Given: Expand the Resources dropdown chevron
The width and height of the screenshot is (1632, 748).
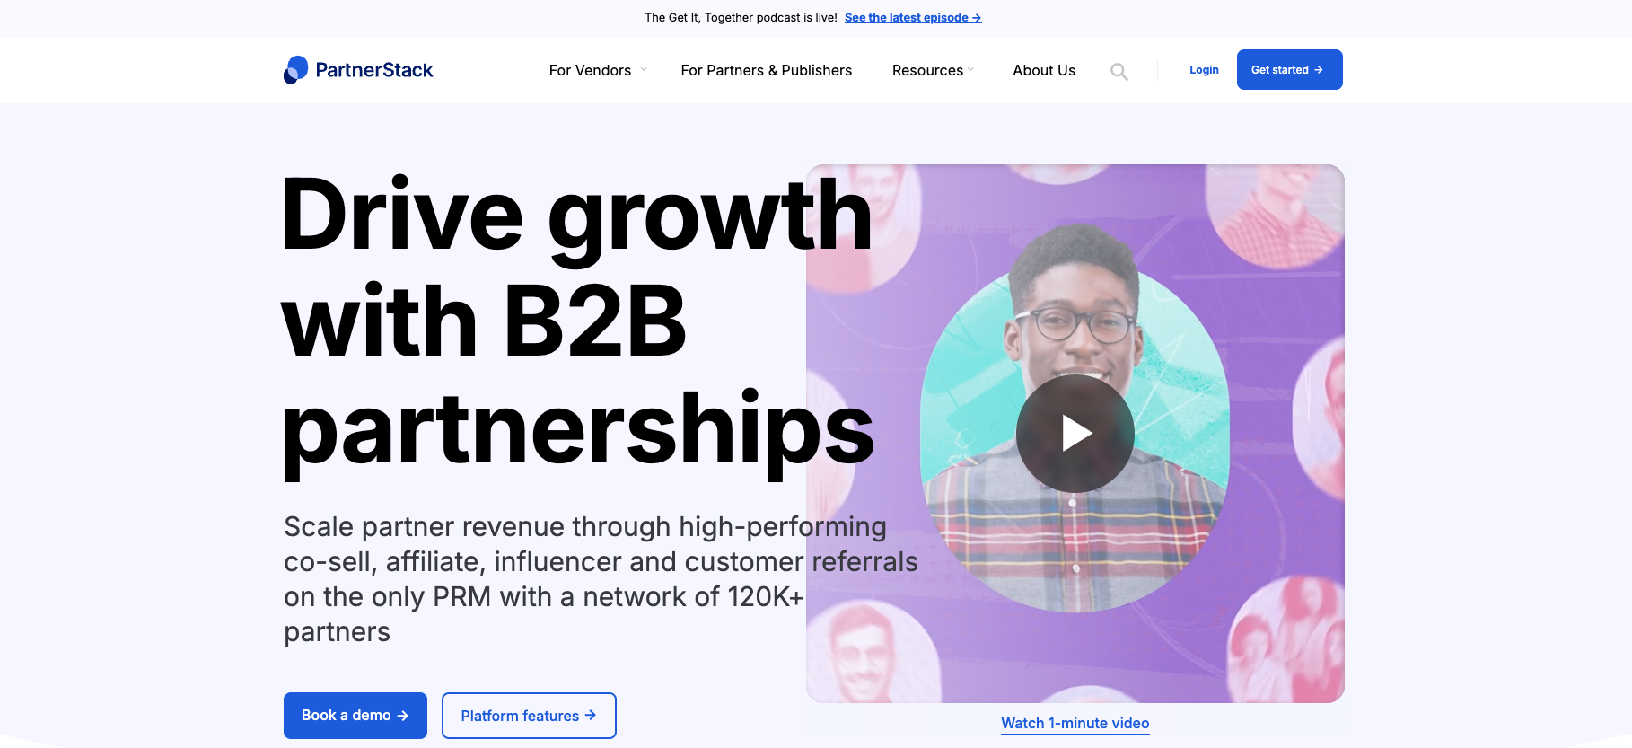Looking at the screenshot, I should click(x=970, y=70).
